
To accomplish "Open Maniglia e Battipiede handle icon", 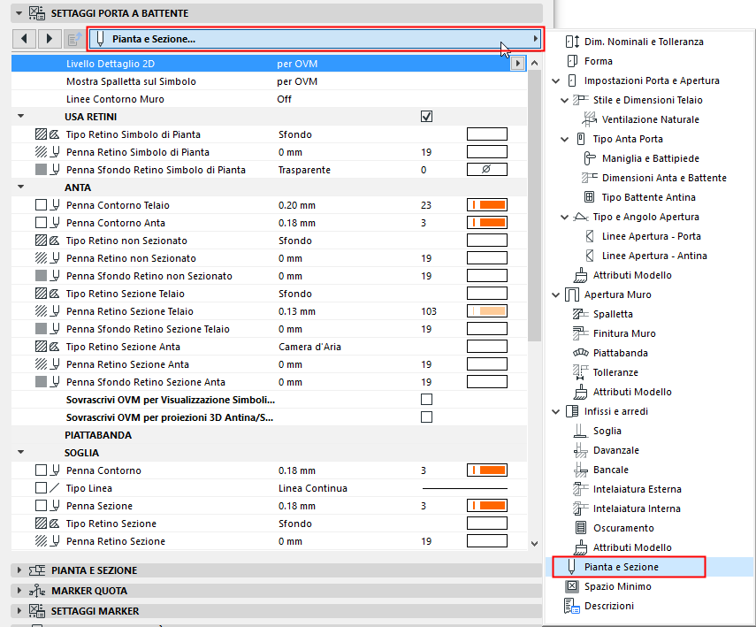I will (590, 158).
